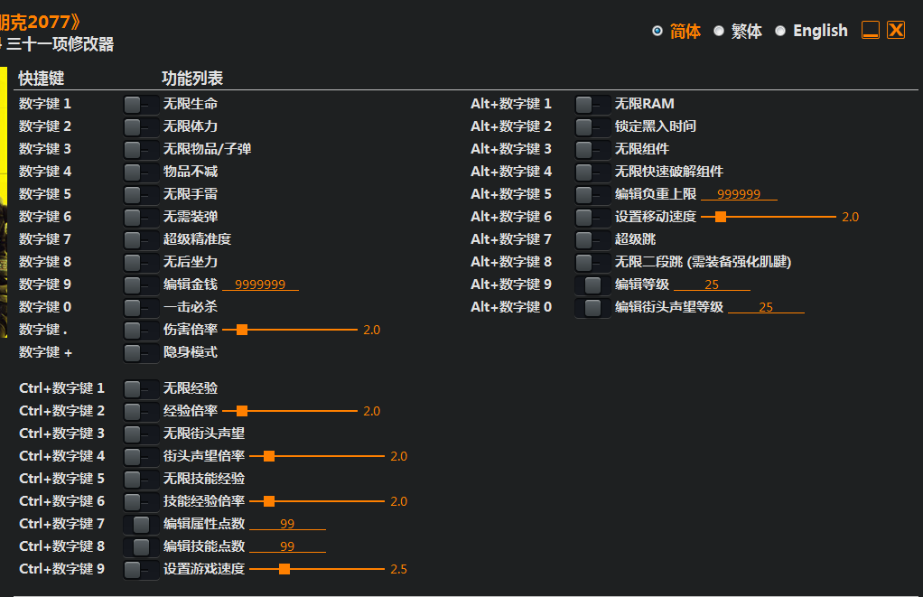The height and width of the screenshot is (597, 923).
Task: Toggle 无限体力 on
Action: [x=140, y=126]
